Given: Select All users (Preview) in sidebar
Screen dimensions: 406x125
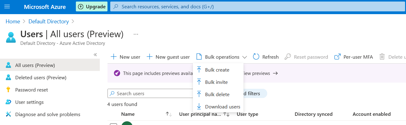Looking at the screenshot, I should coord(50,65).
